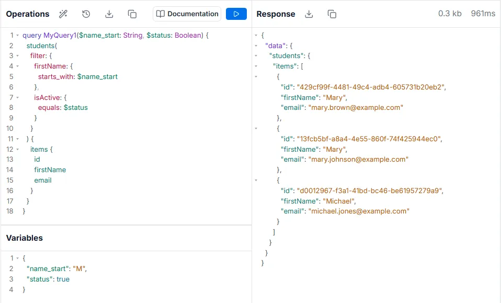Click the "M" value in the Variables editor
The image size is (501, 303).
pos(79,269)
